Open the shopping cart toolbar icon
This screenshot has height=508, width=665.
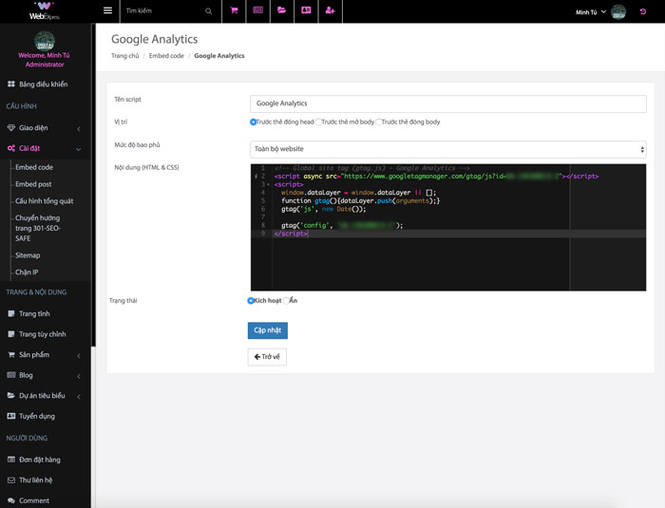tap(234, 10)
